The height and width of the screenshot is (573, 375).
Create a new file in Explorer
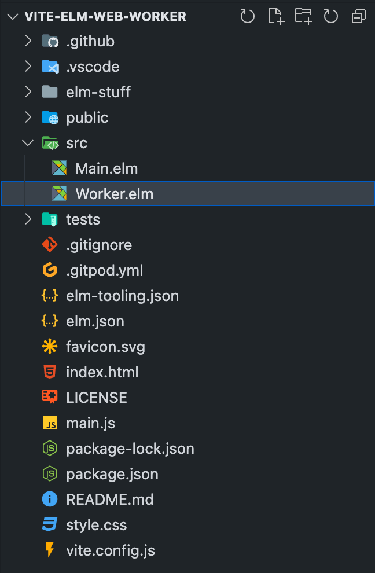(x=276, y=16)
